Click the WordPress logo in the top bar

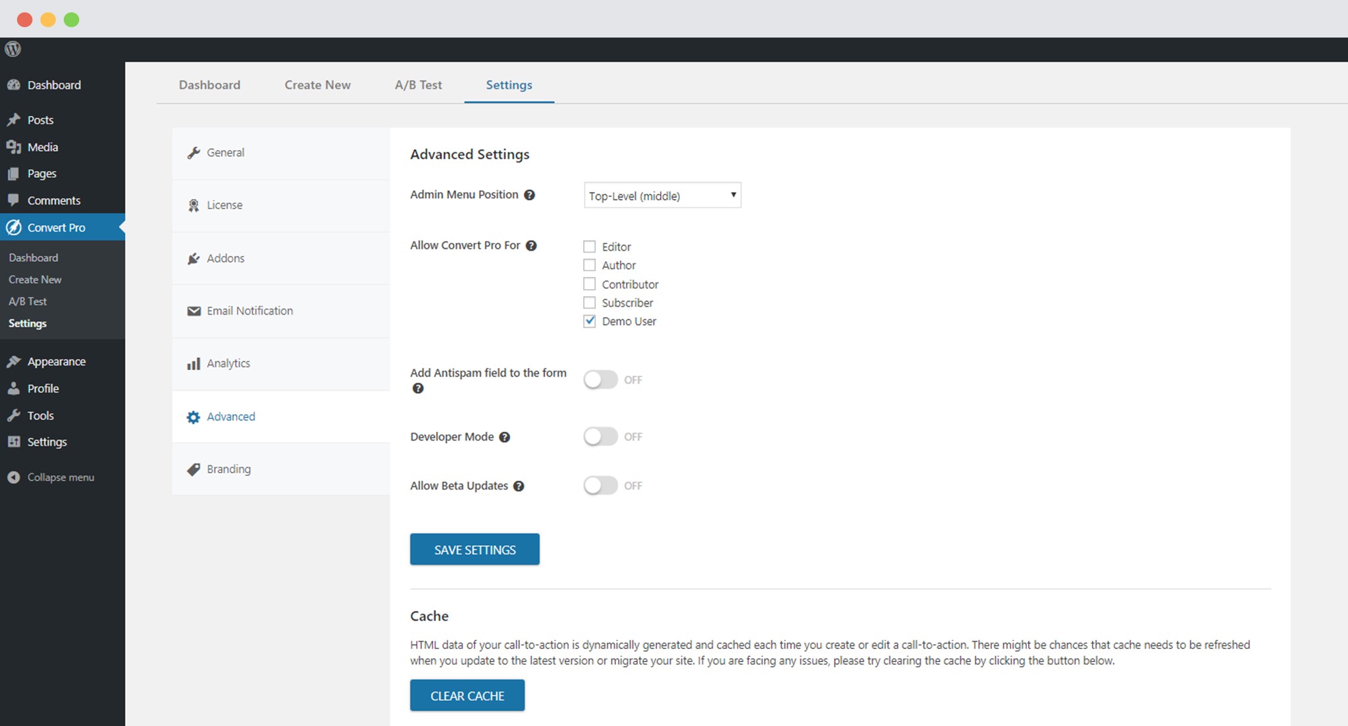13,49
